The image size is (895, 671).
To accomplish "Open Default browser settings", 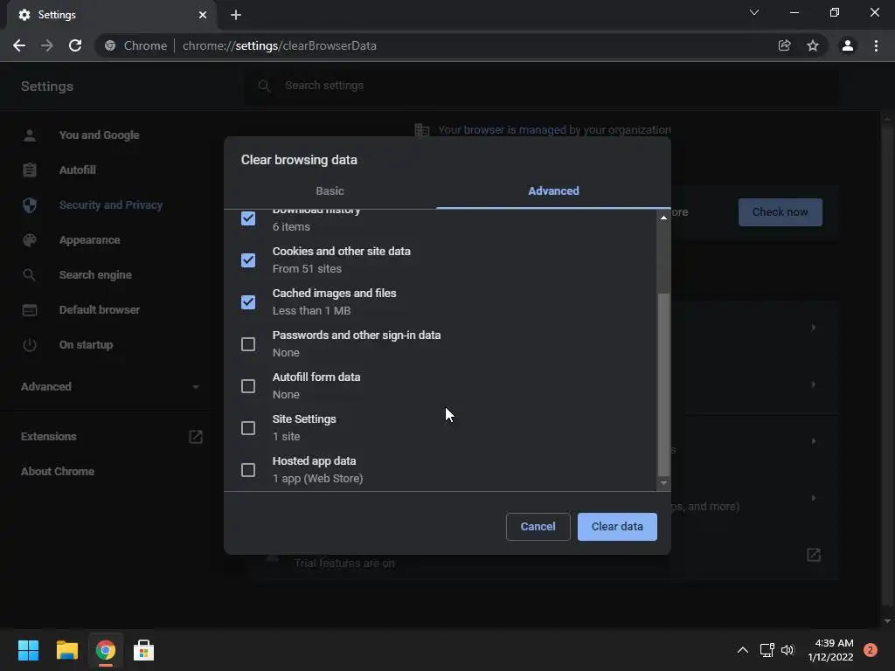I will click(100, 310).
